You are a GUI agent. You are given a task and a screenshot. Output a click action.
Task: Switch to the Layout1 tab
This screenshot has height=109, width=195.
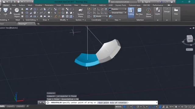(11, 106)
